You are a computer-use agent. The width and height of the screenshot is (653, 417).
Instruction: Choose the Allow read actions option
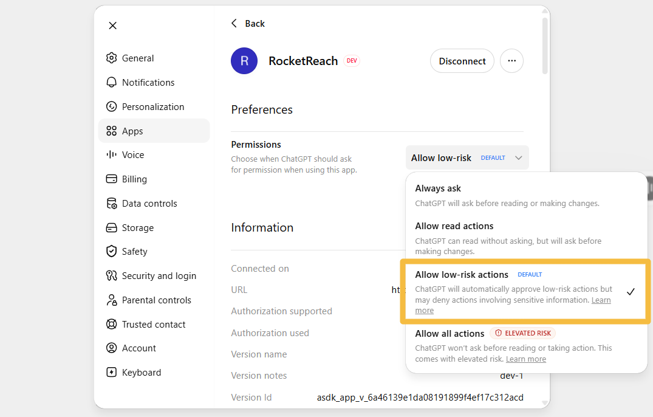click(x=526, y=238)
